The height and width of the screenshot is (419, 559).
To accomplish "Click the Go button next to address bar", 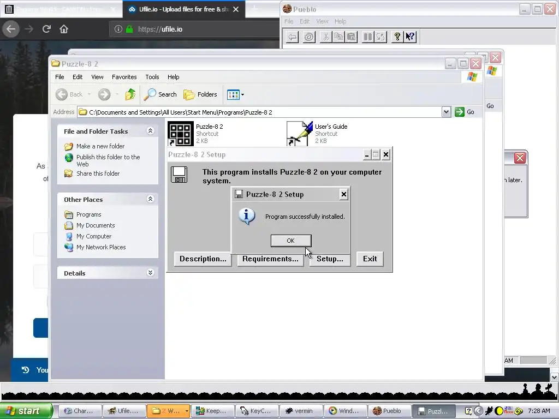I will point(465,112).
